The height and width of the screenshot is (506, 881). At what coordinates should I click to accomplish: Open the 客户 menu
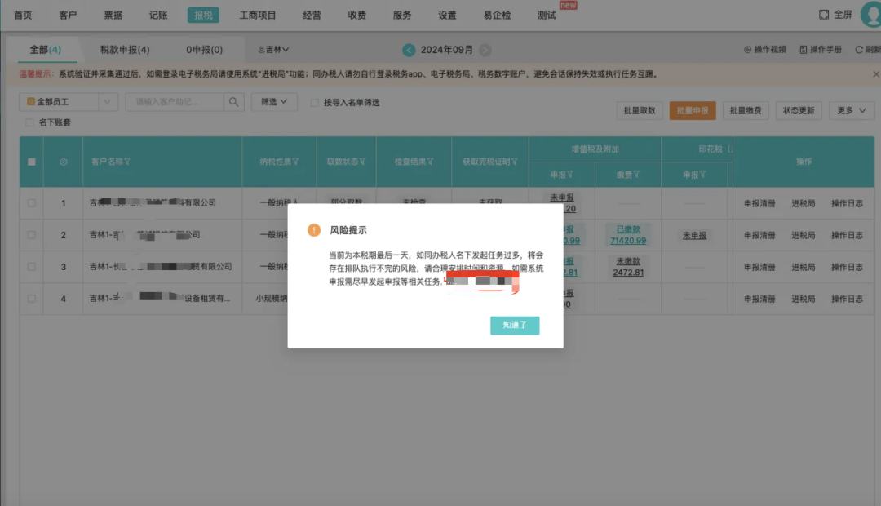(68, 16)
